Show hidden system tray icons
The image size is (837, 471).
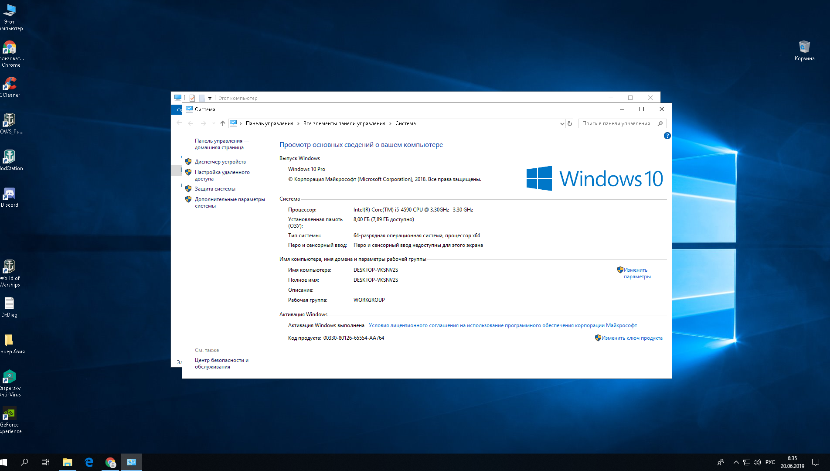(x=736, y=462)
